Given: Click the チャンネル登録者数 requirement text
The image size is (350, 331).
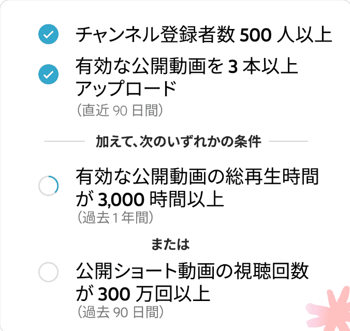Looking at the screenshot, I should coord(204,35).
